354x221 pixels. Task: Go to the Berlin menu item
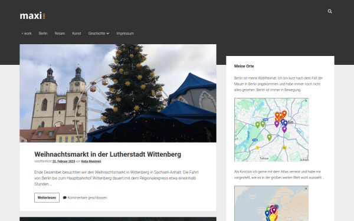click(43, 34)
